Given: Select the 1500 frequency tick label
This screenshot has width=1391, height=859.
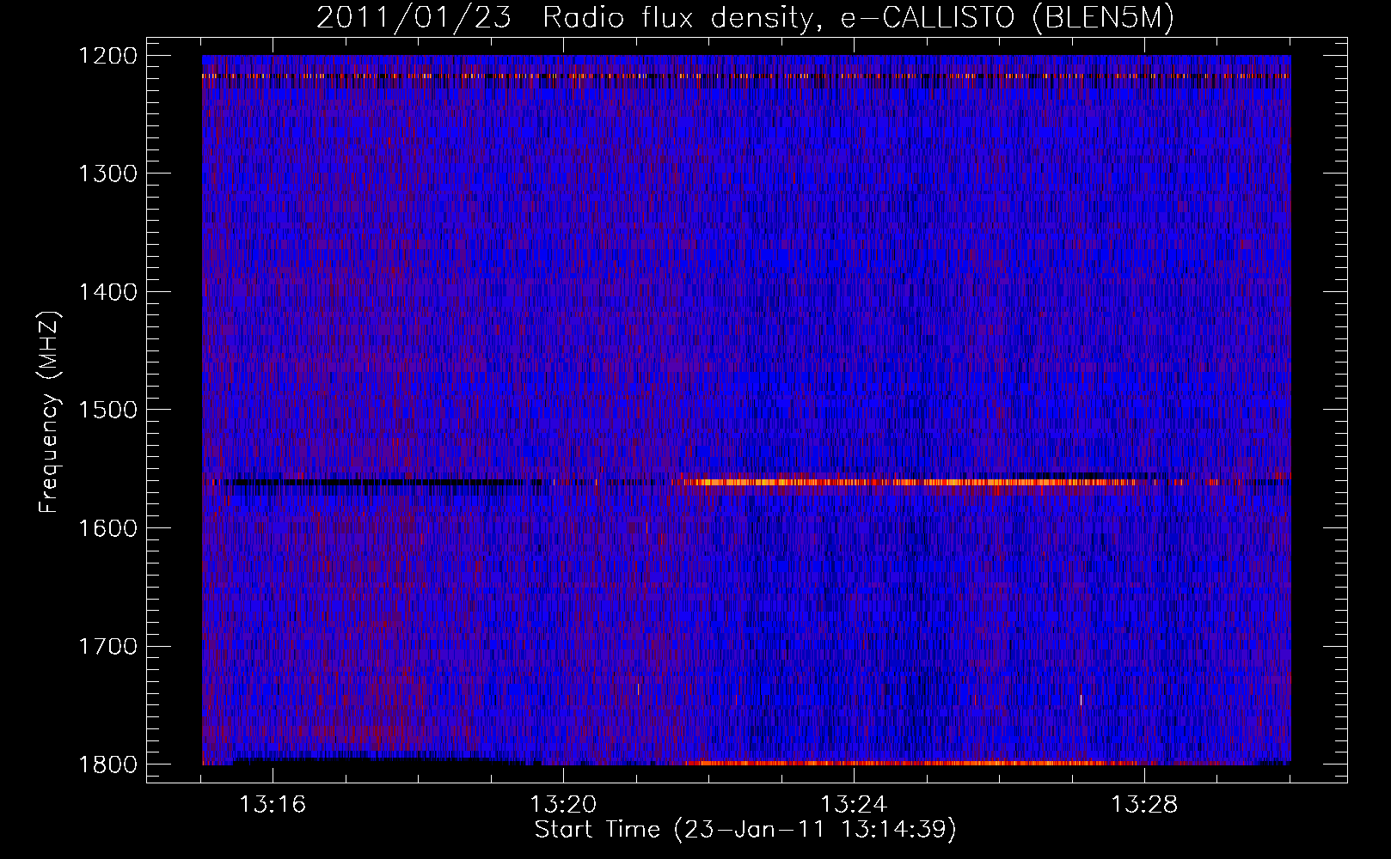Looking at the screenshot, I should click(x=107, y=410).
